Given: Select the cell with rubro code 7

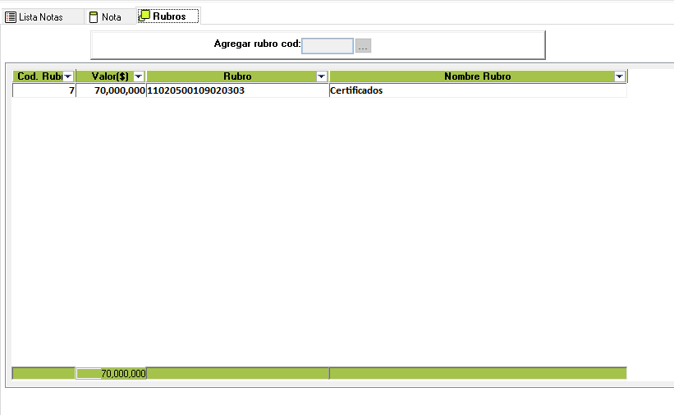Looking at the screenshot, I should click(44, 90).
